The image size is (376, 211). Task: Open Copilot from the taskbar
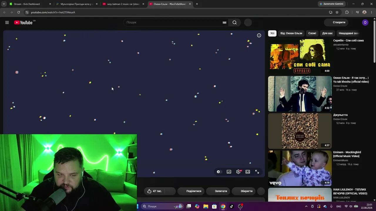[197, 206]
